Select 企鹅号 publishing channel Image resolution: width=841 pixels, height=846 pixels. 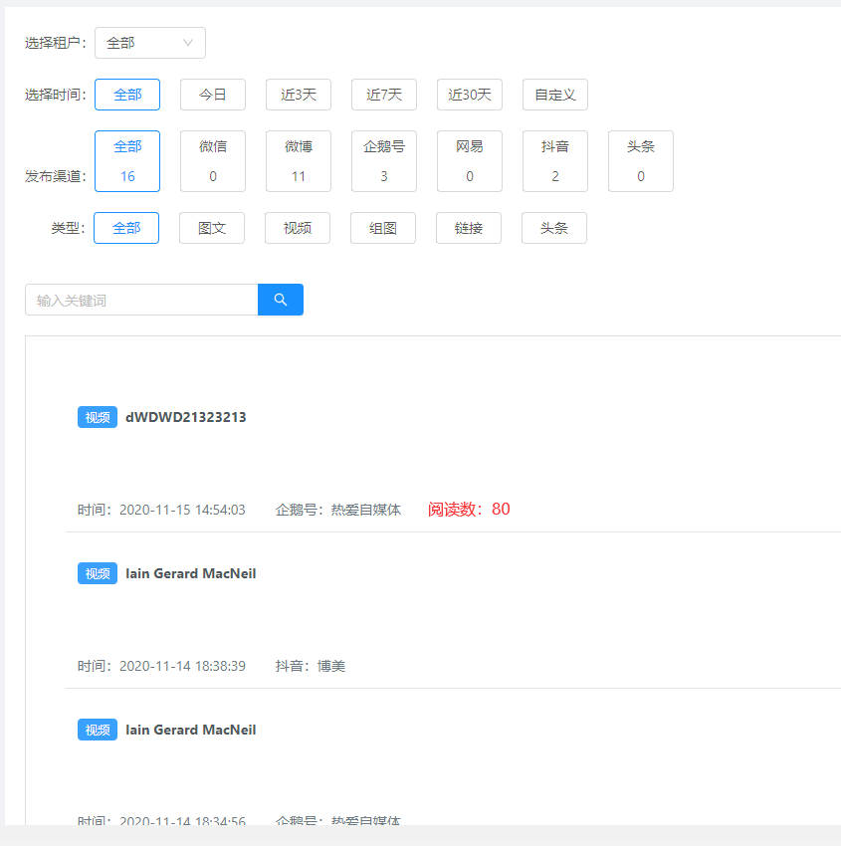[383, 160]
